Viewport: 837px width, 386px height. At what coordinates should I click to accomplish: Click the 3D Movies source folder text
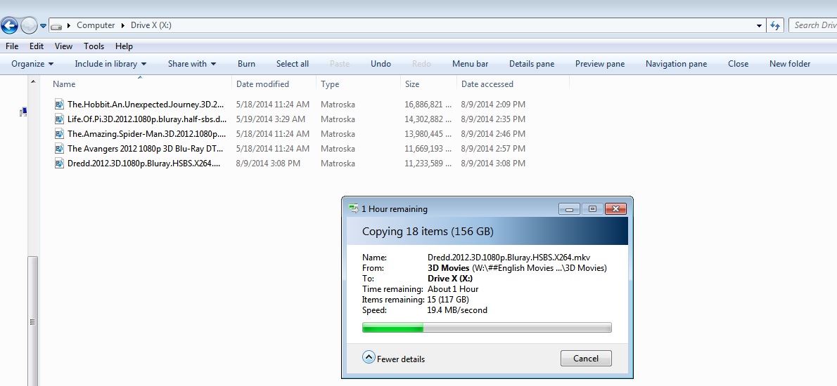click(x=449, y=268)
